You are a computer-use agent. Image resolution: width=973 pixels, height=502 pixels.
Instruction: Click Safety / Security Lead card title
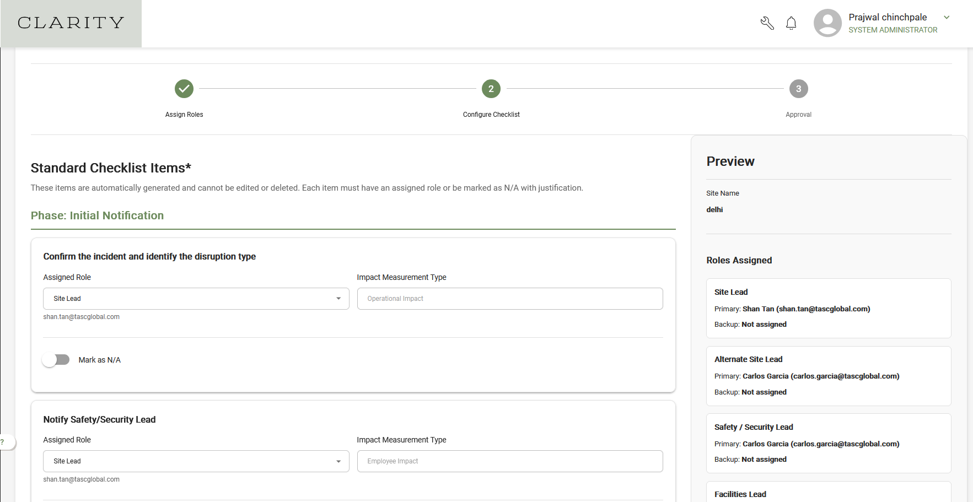click(x=754, y=427)
